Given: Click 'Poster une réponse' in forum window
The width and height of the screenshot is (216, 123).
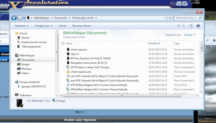Looking at the screenshot, I should tap(80, 120).
